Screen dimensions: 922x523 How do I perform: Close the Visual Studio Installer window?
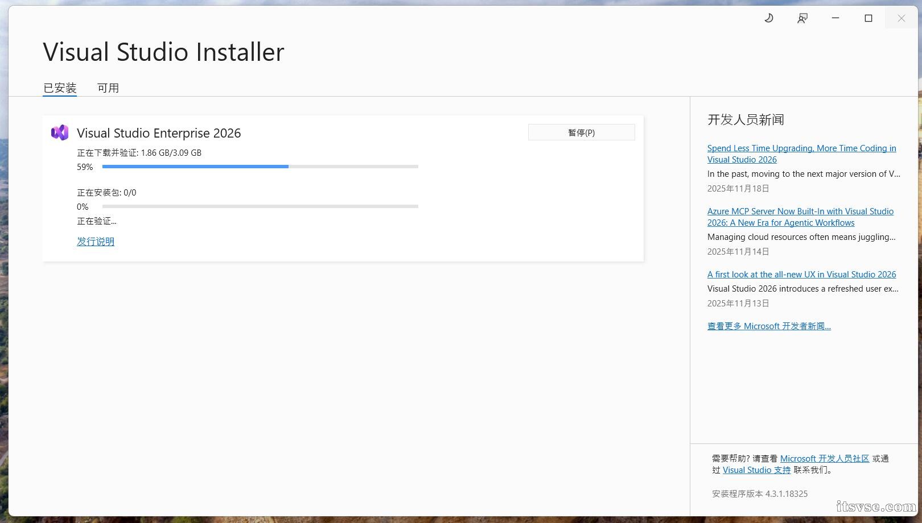901,18
